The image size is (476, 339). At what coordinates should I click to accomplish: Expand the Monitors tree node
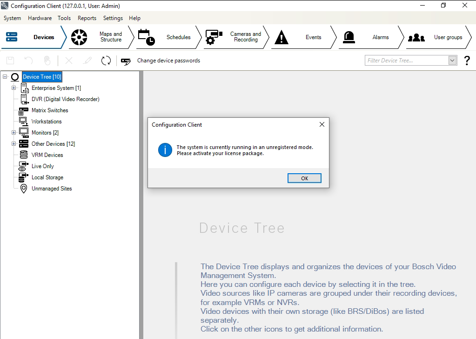click(13, 133)
